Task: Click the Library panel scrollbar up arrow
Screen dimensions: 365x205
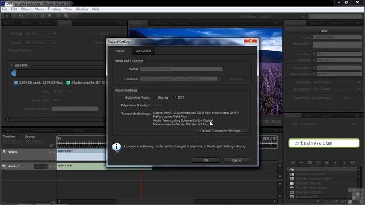Action: 359,169
